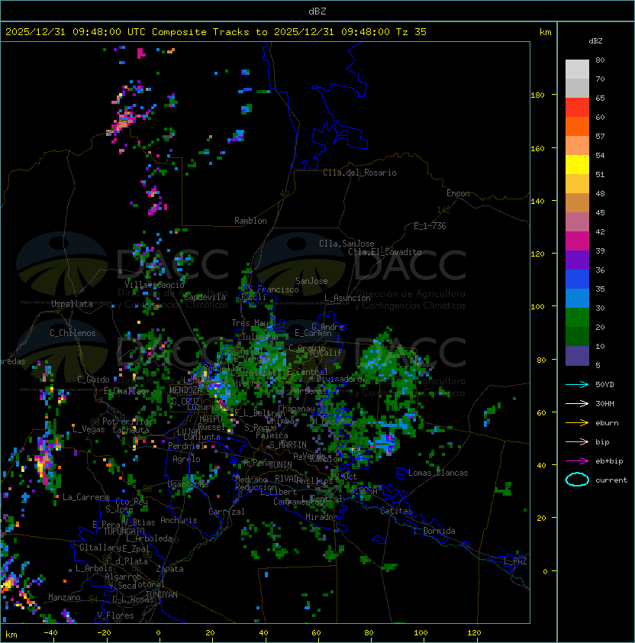Click the lightest gray swatch atop legend
The height and width of the screenshot is (643, 635).
click(x=577, y=69)
